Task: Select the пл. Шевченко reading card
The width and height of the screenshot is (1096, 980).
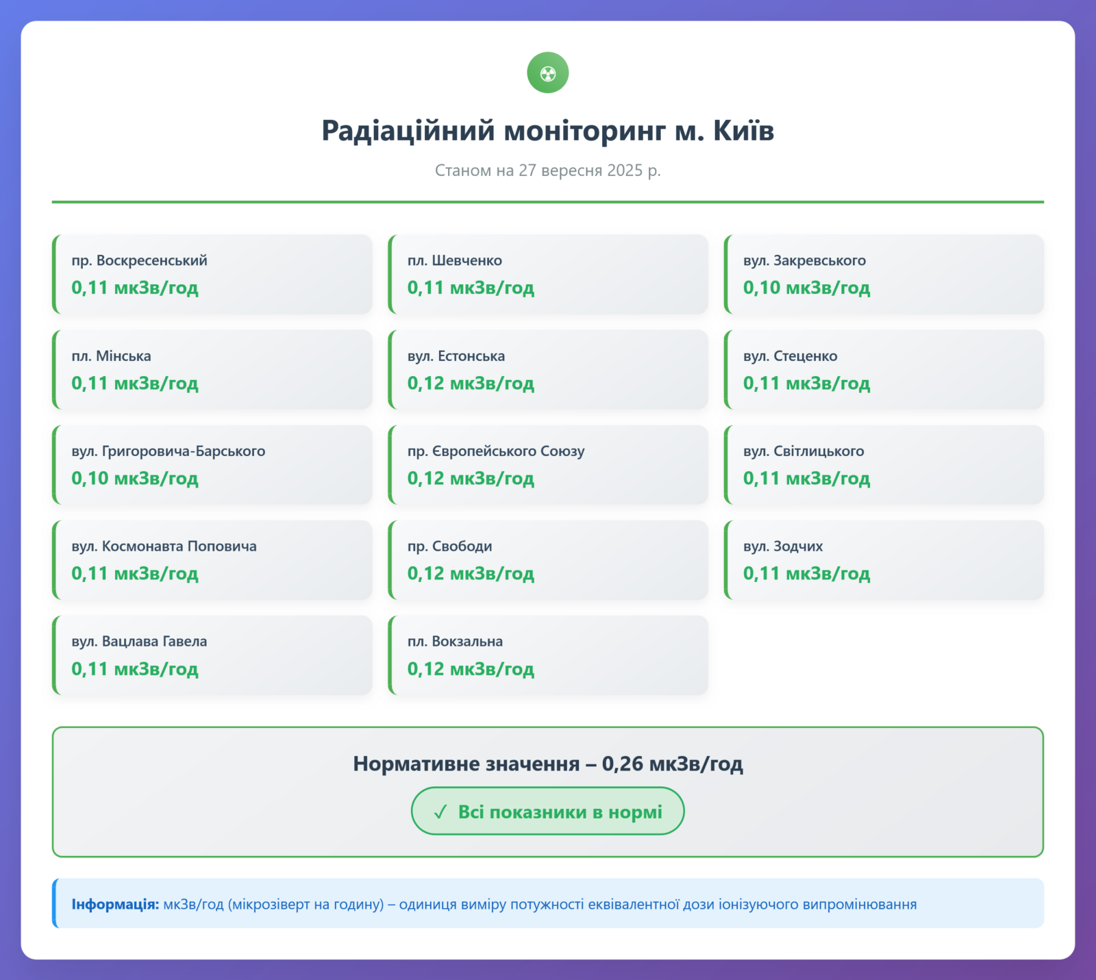Action: [548, 275]
